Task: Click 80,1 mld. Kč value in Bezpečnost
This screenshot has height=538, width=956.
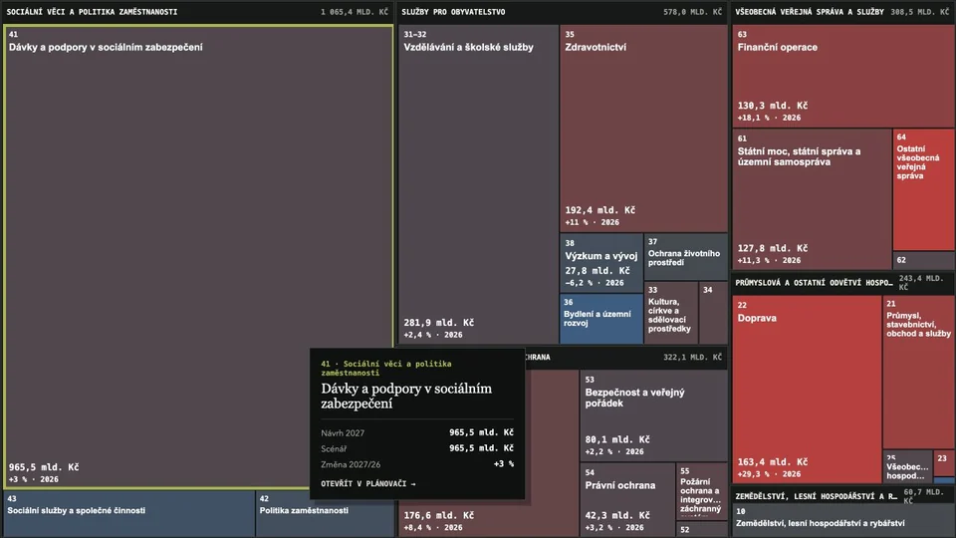Action: pyautogui.click(x=617, y=439)
